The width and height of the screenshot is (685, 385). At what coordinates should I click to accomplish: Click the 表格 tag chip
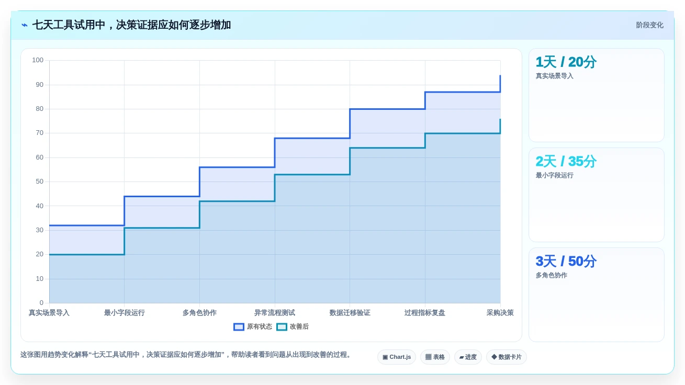tap(435, 357)
